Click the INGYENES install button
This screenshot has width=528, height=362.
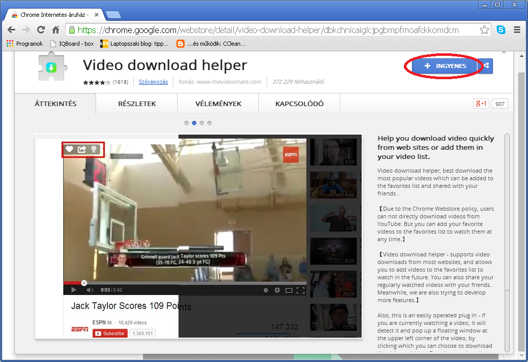pos(445,66)
